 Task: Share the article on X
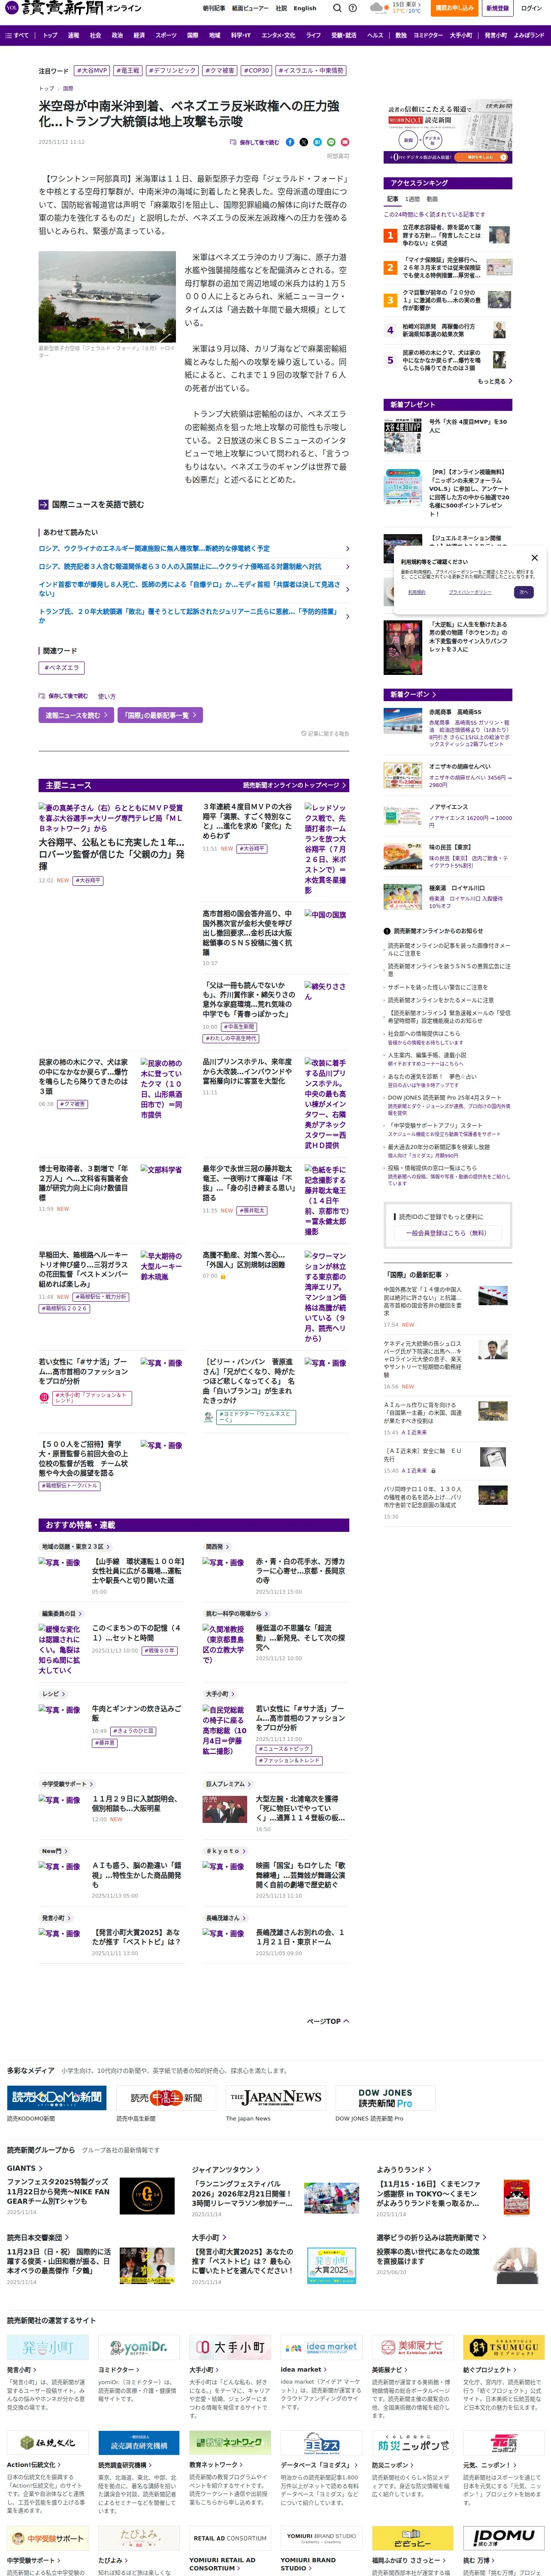pos(304,142)
